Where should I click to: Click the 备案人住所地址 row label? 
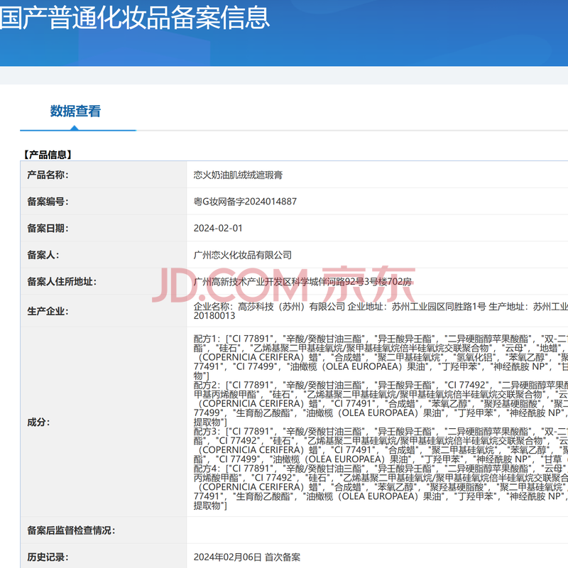pos(61,282)
